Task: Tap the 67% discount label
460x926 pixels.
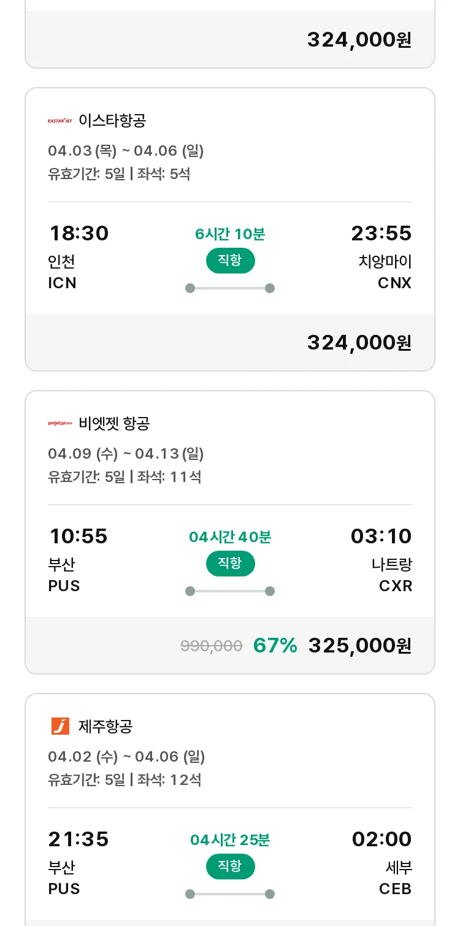Action: 275,646
